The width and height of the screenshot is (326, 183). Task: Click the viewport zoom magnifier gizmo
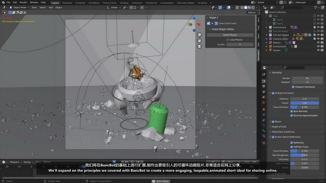199,35
